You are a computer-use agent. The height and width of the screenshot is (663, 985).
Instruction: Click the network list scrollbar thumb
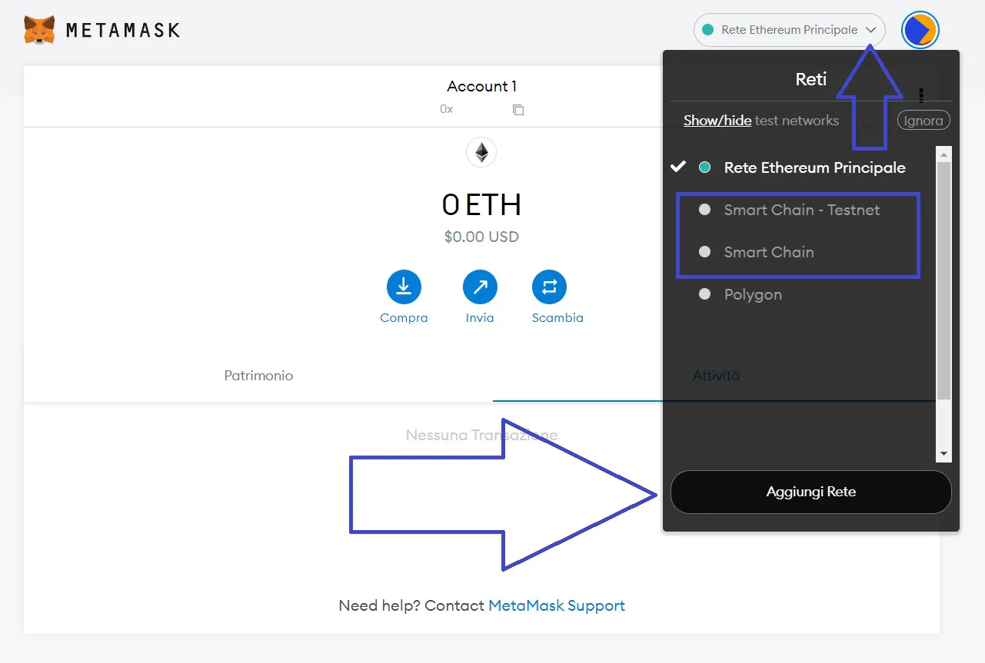[944, 280]
